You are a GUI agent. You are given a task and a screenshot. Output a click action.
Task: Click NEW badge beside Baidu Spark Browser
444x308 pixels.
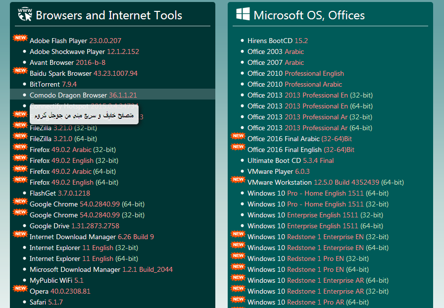tap(20, 70)
